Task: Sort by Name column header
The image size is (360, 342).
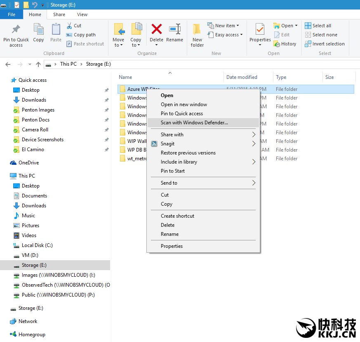Action: click(x=125, y=77)
